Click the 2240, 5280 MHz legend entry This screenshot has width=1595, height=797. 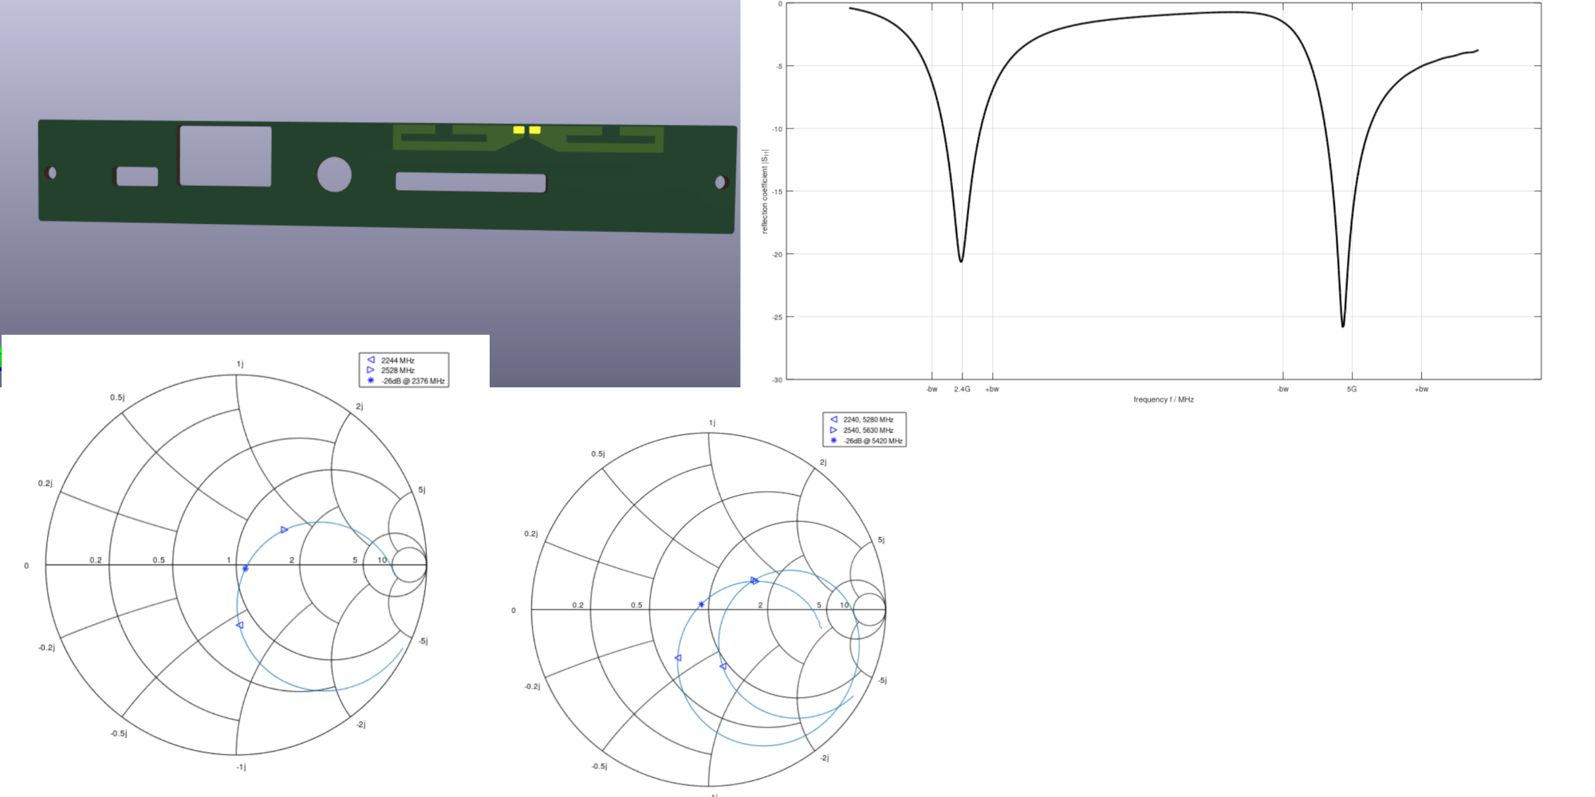tap(868, 419)
